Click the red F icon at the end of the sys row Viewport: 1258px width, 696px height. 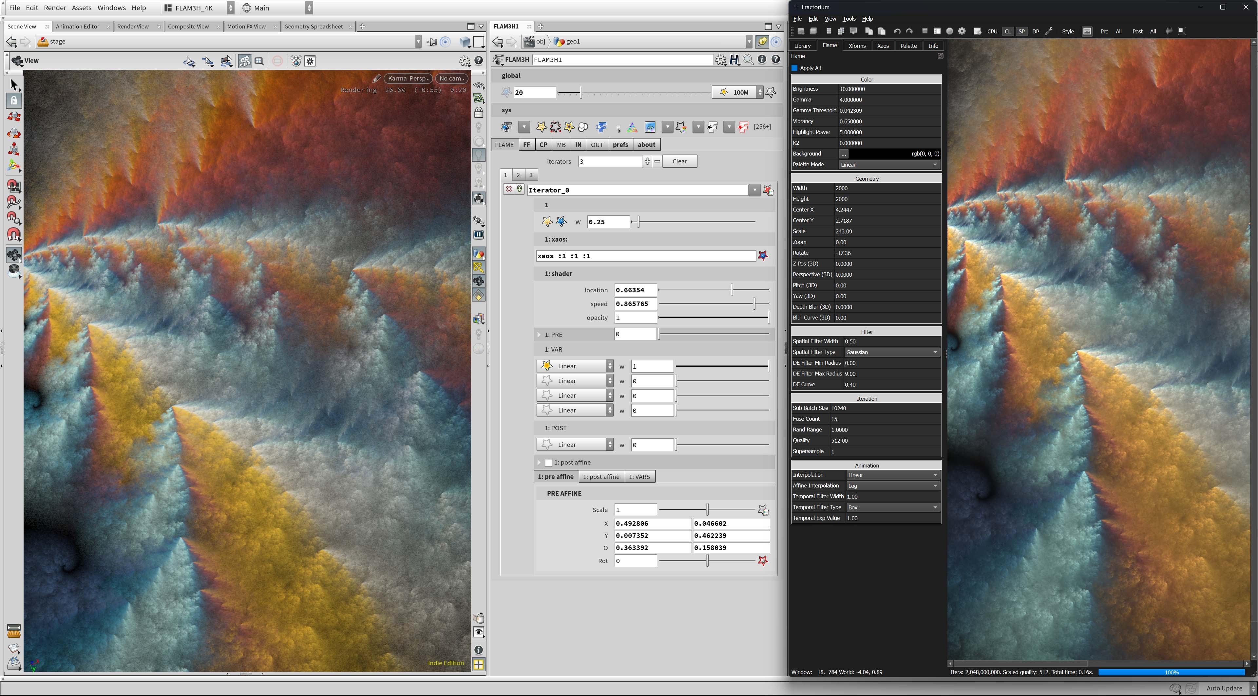[x=743, y=127]
